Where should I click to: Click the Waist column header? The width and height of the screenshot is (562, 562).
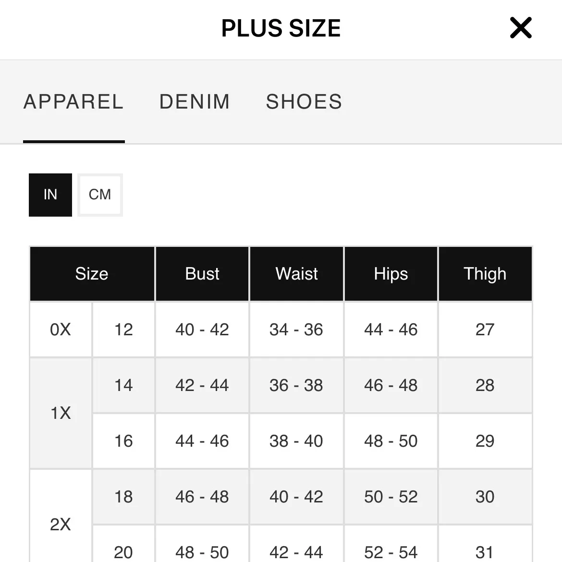[x=296, y=274]
